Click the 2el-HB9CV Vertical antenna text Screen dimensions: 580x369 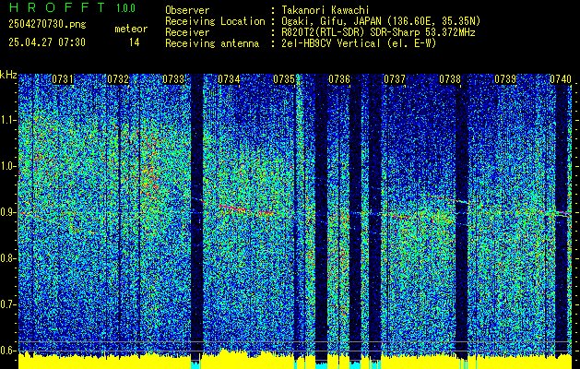point(359,43)
